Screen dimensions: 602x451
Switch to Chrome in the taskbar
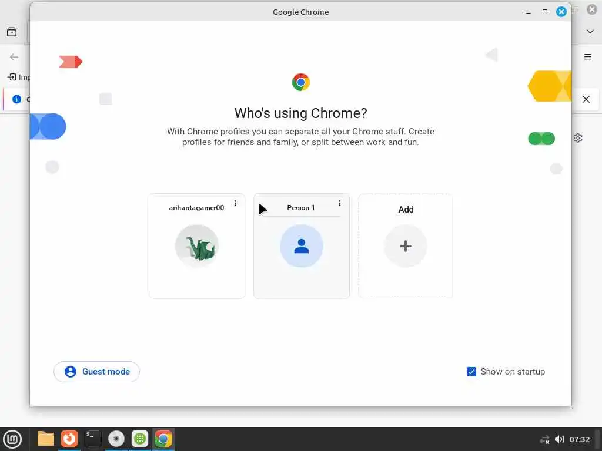pos(163,439)
